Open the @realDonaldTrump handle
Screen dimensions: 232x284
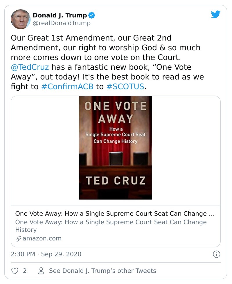pos(62,23)
